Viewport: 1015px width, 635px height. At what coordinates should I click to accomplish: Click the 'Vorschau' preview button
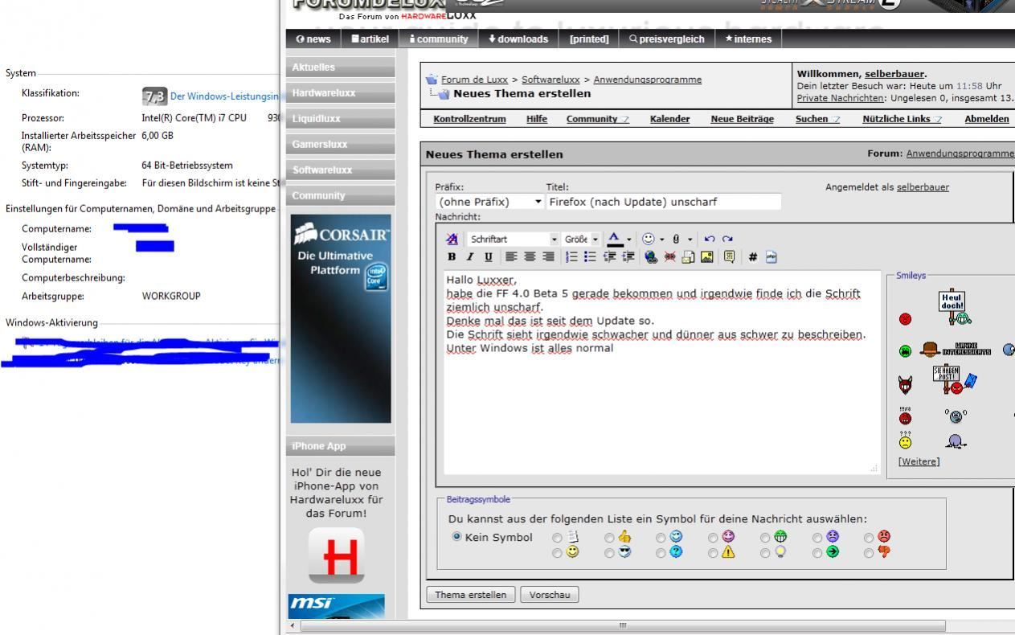(x=550, y=595)
